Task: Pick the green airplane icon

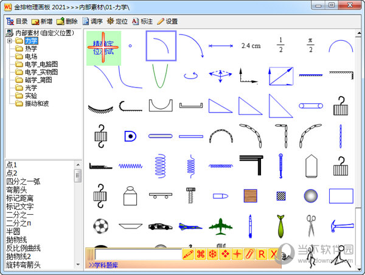Action: (220, 226)
